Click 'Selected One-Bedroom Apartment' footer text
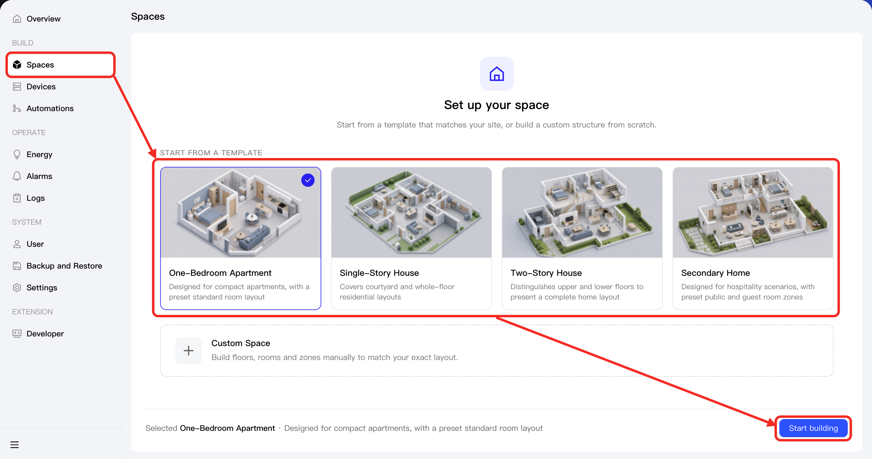The image size is (872, 459). coord(210,428)
